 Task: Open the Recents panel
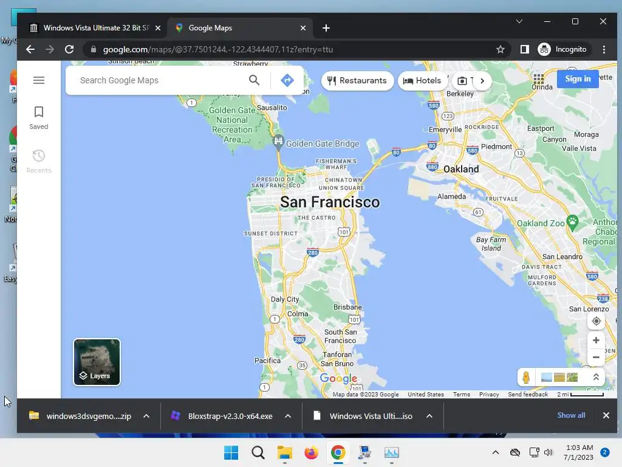coord(38,161)
